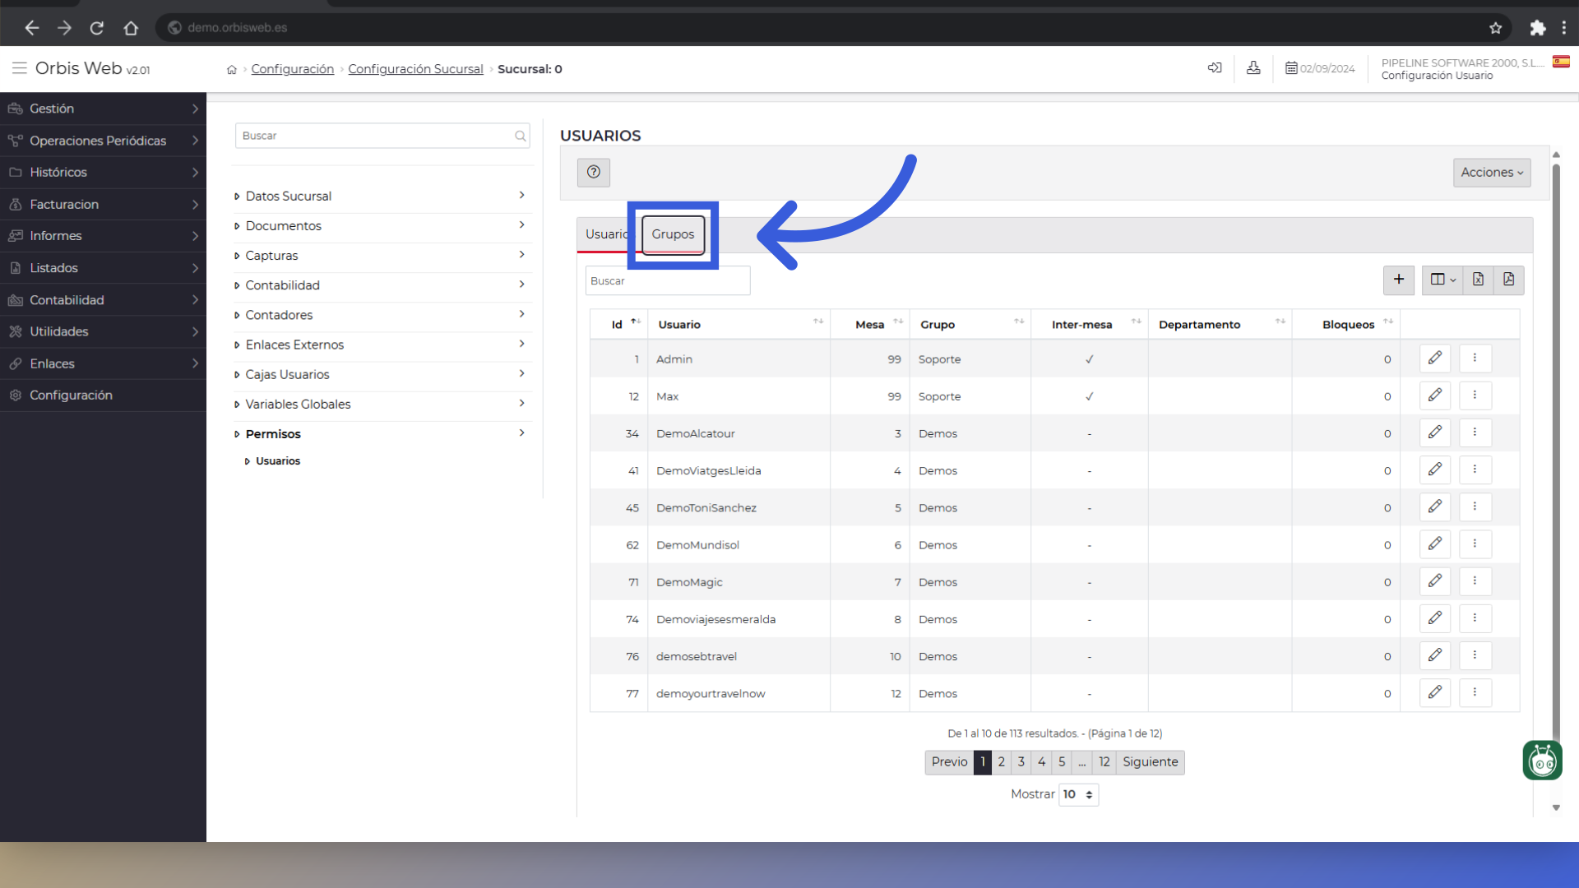Sort table by Id column

(x=618, y=324)
